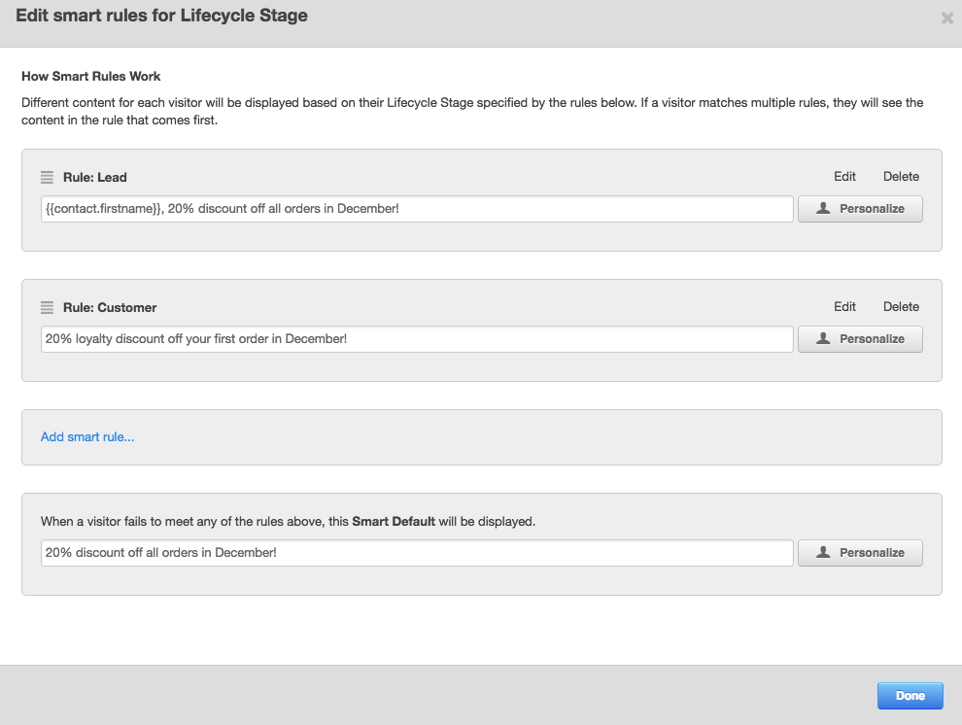
Task: Edit the Lead rule
Action: tap(844, 177)
